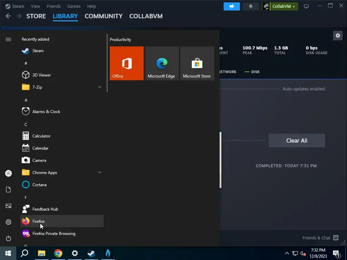This screenshot has width=347, height=260.
Task: Open Cortana from app list
Action: [x=62, y=185]
